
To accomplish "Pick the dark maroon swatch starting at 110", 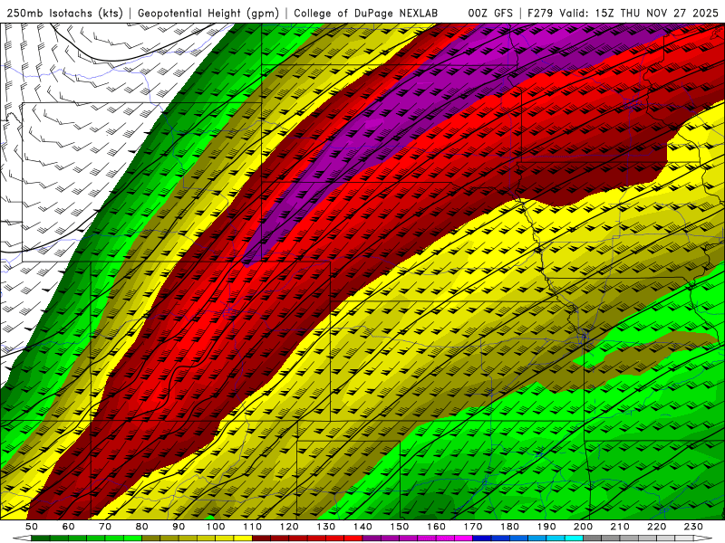I will (x=261, y=538).
